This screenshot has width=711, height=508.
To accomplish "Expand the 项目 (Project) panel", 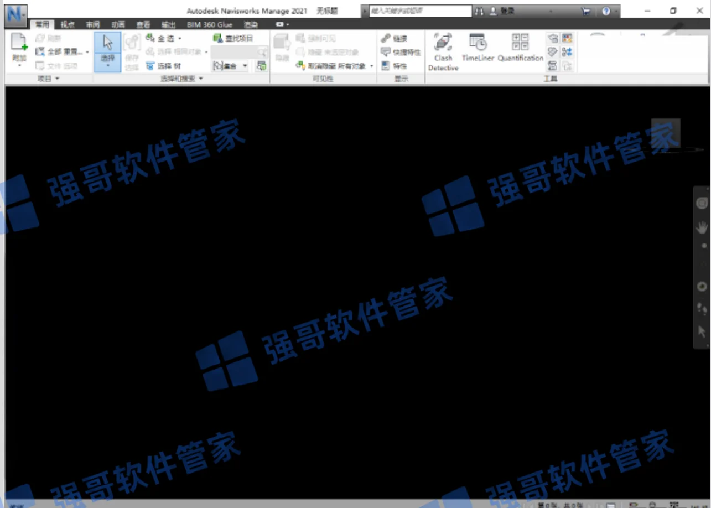I will pyautogui.click(x=48, y=79).
